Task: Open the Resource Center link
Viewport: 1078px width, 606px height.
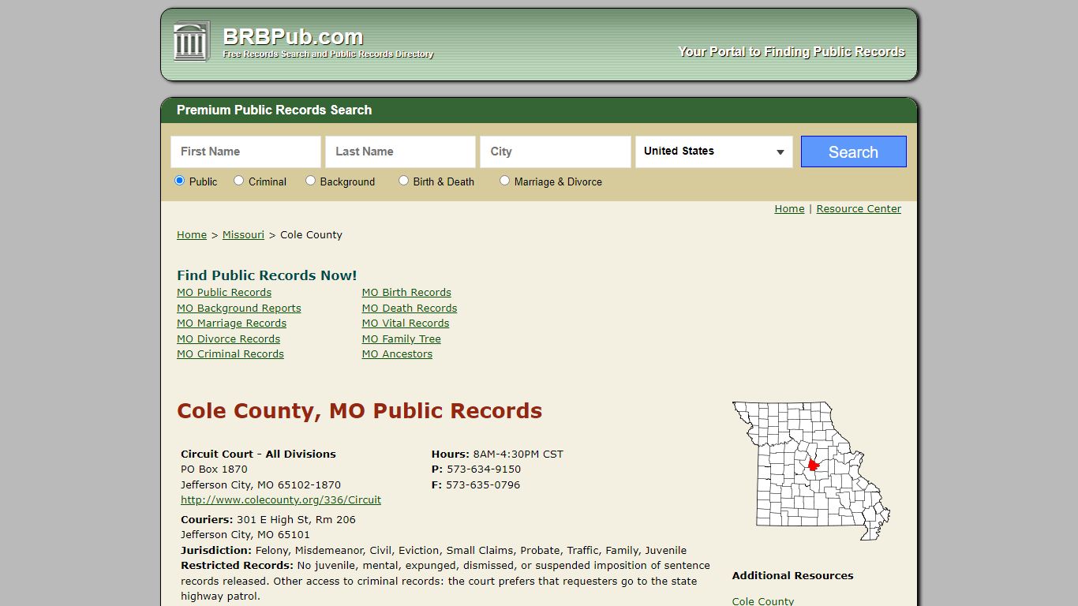Action: [x=859, y=209]
